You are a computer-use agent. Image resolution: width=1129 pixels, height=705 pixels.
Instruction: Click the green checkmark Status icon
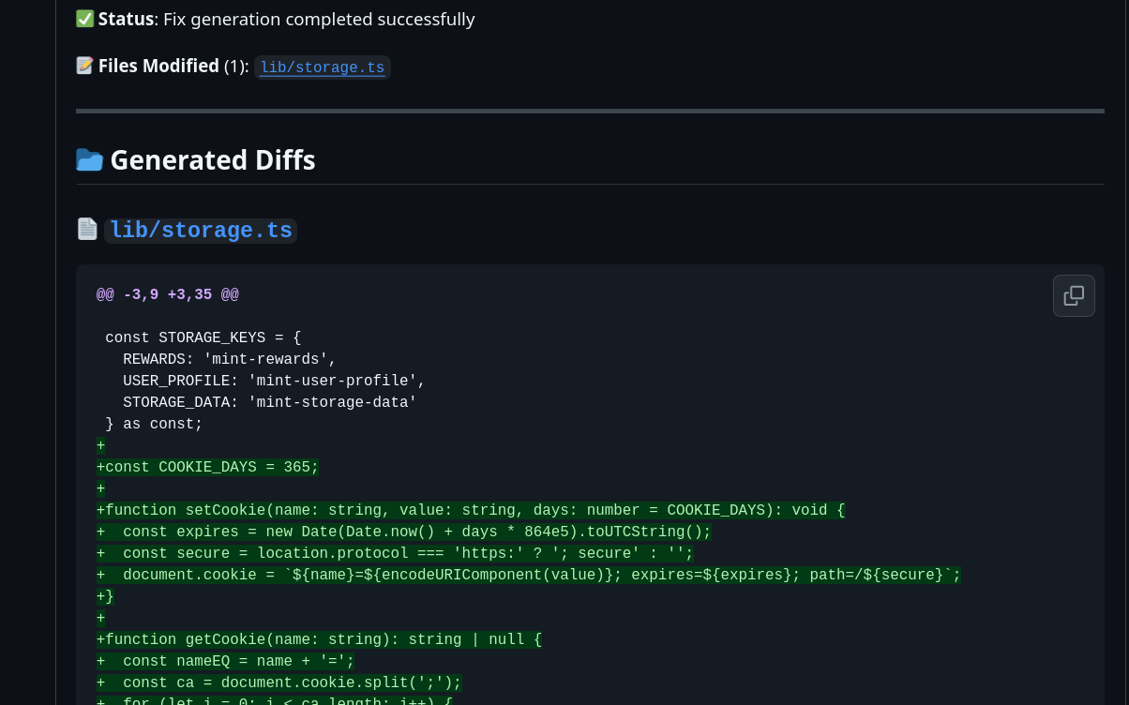pyautogui.click(x=85, y=18)
